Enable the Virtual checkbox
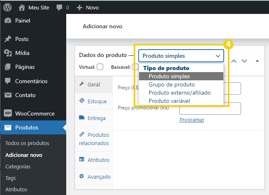This screenshot has width=269, height=195. click(100, 67)
